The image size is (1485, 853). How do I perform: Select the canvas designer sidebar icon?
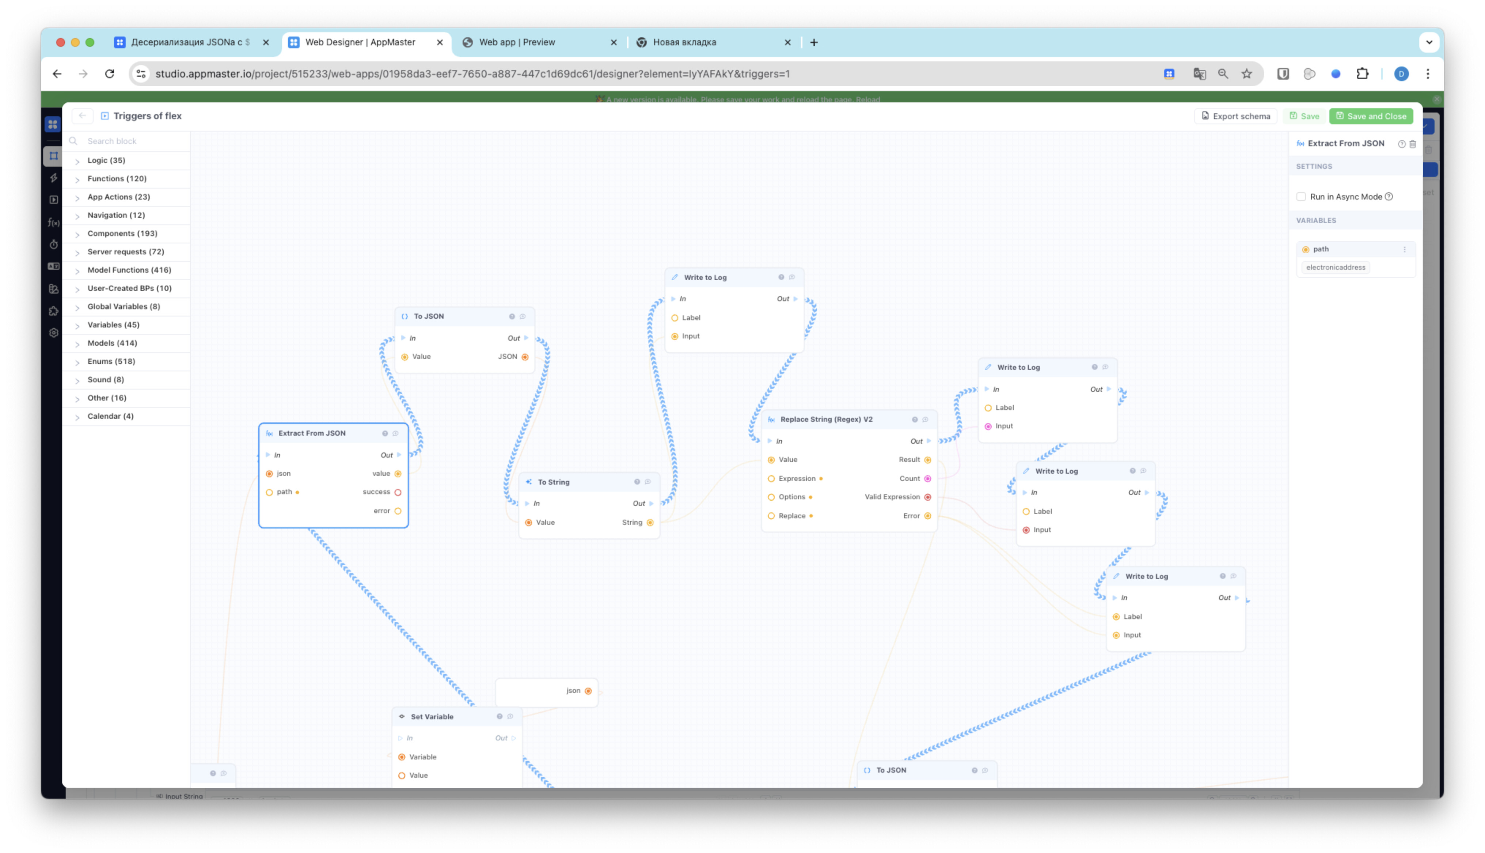53,156
